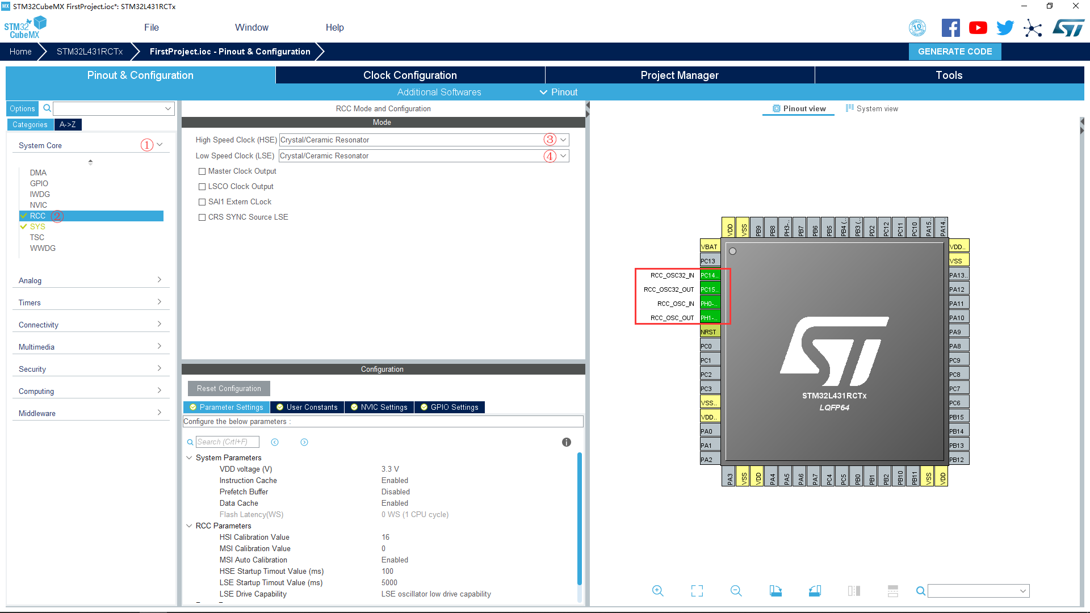Image resolution: width=1090 pixels, height=613 pixels.
Task: Click the GENERATE CODE button
Action: [955, 51]
